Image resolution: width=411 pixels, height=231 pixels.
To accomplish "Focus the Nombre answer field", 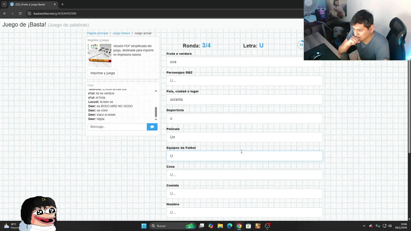I will click(244, 212).
